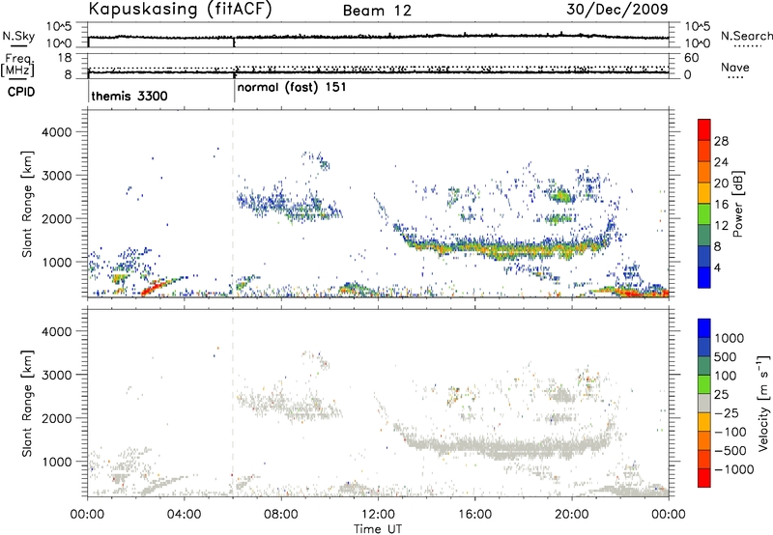Select the "Beam 12" header label
The width and height of the screenshot is (773, 535).
point(377,11)
